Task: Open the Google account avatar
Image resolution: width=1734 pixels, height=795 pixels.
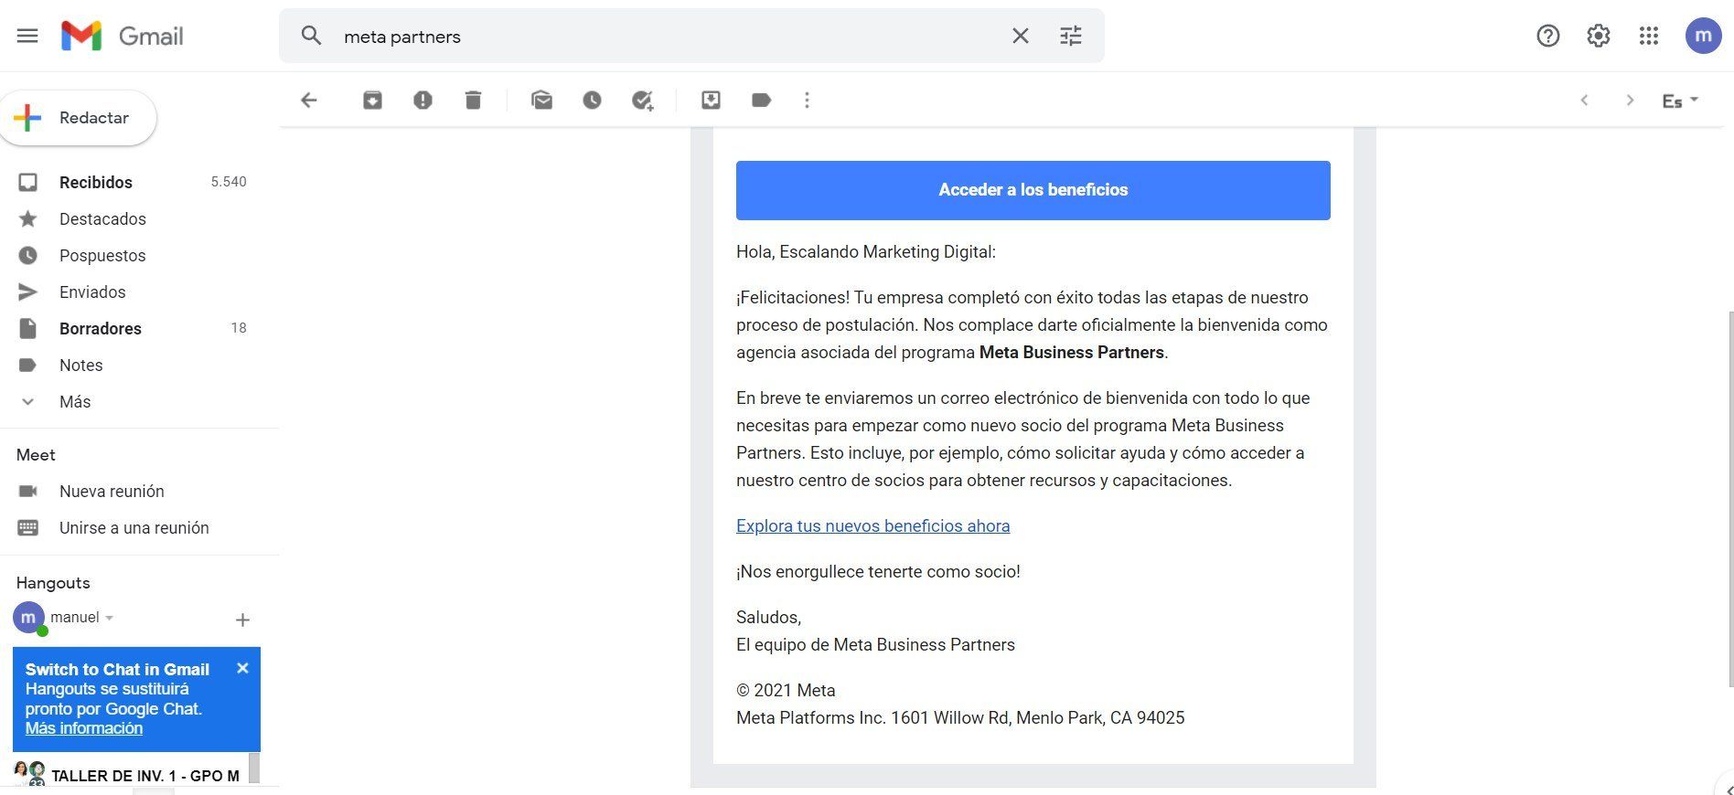Action: [1703, 36]
